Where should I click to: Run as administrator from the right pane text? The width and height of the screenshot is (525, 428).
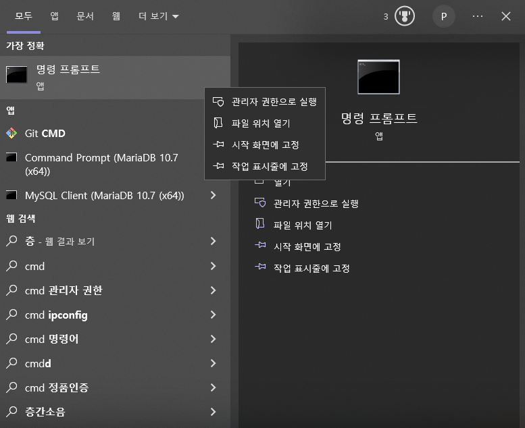[316, 203]
